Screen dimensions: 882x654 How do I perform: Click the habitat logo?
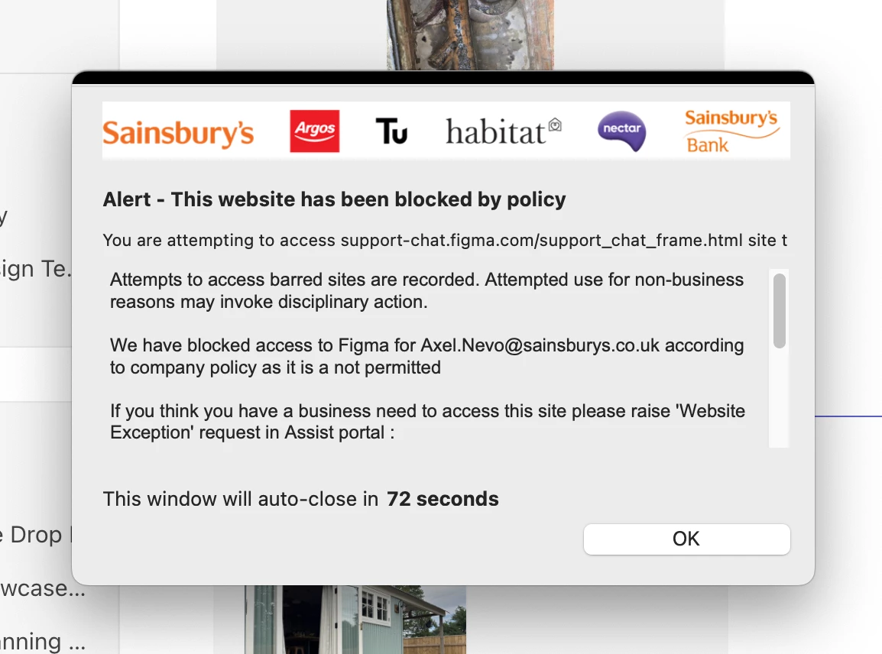[504, 131]
